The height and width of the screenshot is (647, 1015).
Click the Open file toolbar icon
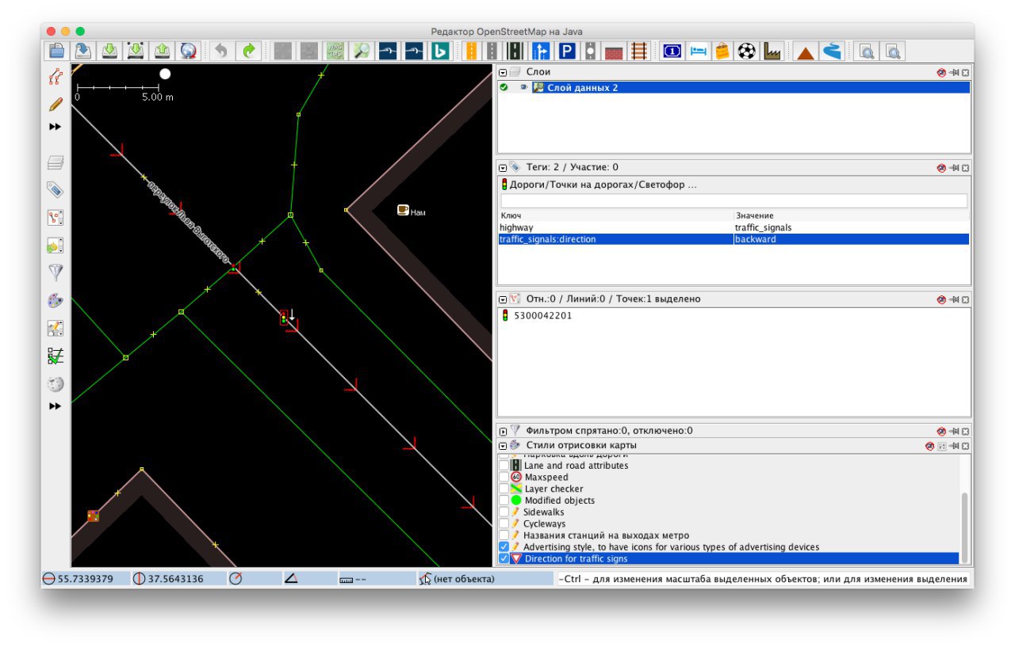tap(57, 51)
